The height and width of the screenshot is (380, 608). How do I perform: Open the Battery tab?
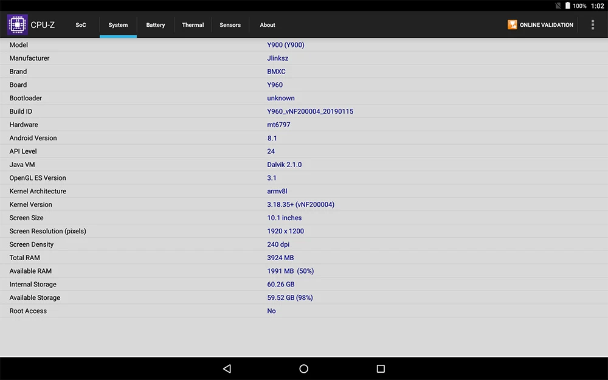[x=156, y=25]
